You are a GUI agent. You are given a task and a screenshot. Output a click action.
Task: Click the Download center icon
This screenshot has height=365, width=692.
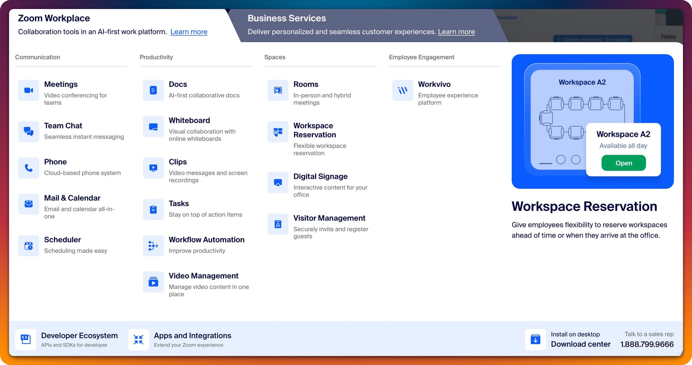pyautogui.click(x=535, y=339)
